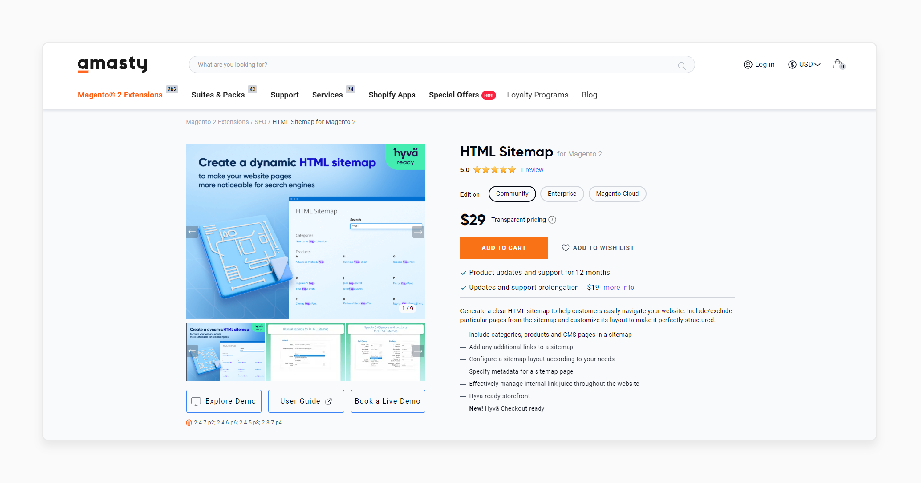Click the user account Log in icon
The height and width of the screenshot is (483, 921).
(748, 65)
